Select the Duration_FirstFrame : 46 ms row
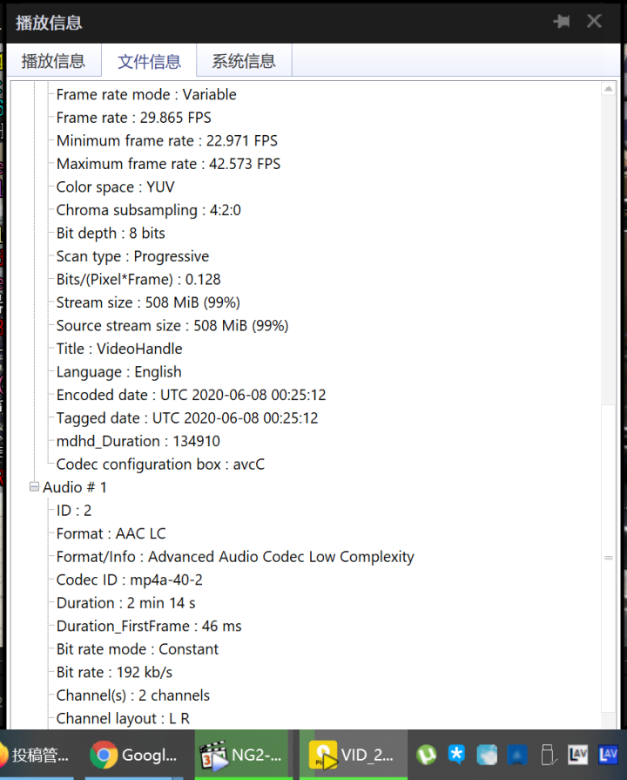Image resolution: width=627 pixels, height=780 pixels. point(149,627)
